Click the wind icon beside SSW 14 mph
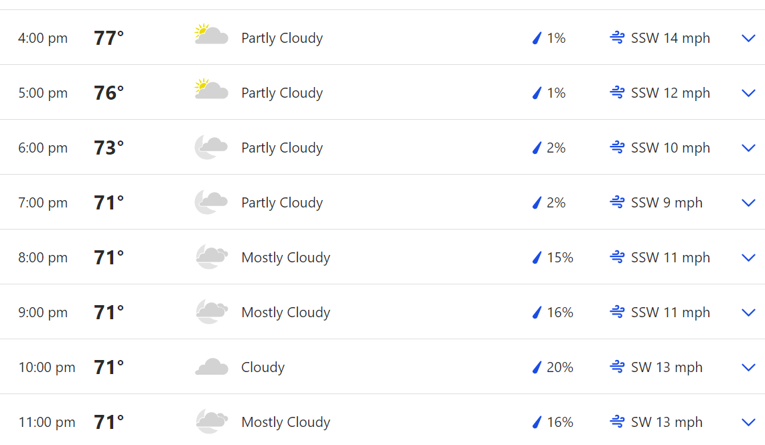765x445 pixels. [617, 37]
